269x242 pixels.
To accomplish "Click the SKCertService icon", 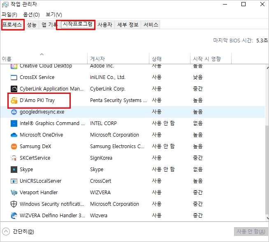I will pos(14,158).
